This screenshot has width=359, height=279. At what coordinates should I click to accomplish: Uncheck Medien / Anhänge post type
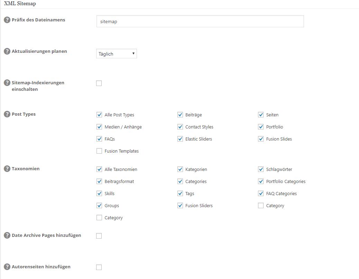pyautogui.click(x=99, y=127)
